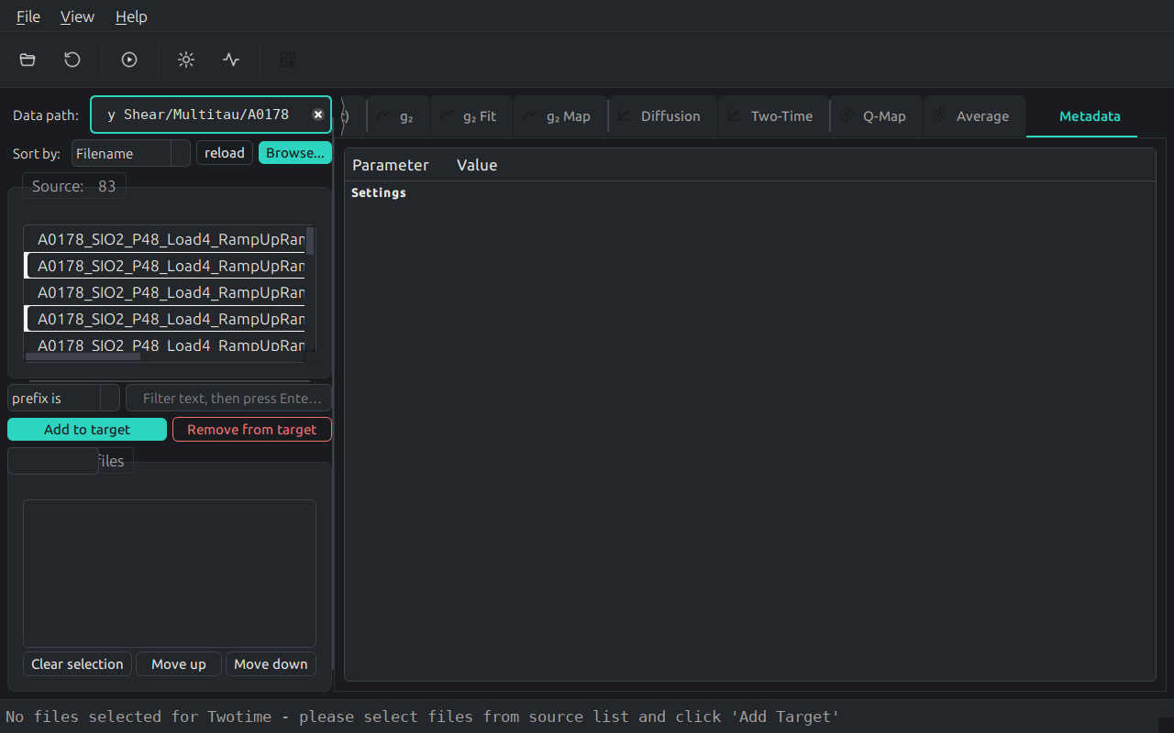Click the pulse activity toolbar icon
Image resolution: width=1174 pixels, height=733 pixels.
click(x=231, y=60)
